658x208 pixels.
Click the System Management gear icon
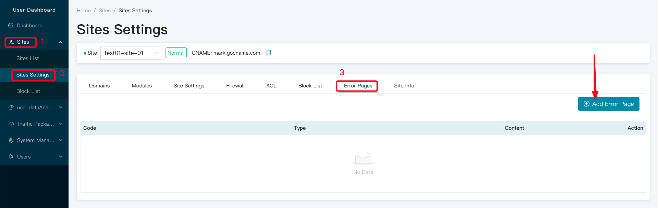click(11, 140)
